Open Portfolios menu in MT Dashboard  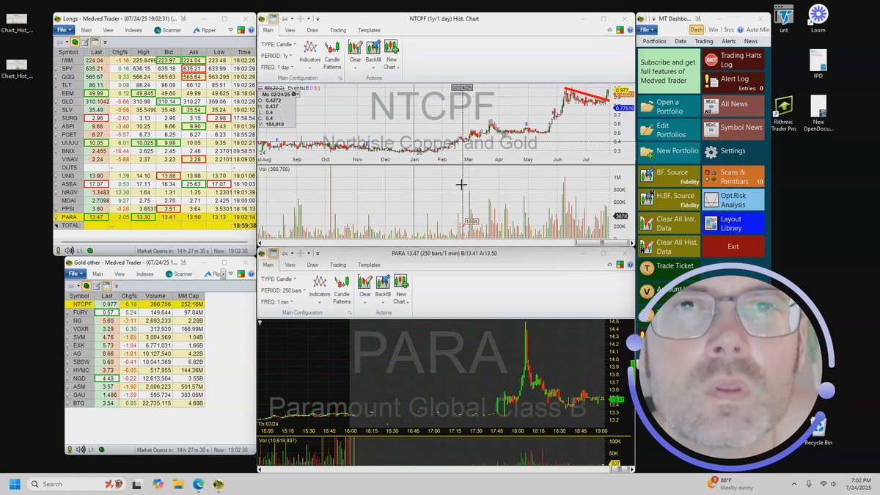coord(653,41)
